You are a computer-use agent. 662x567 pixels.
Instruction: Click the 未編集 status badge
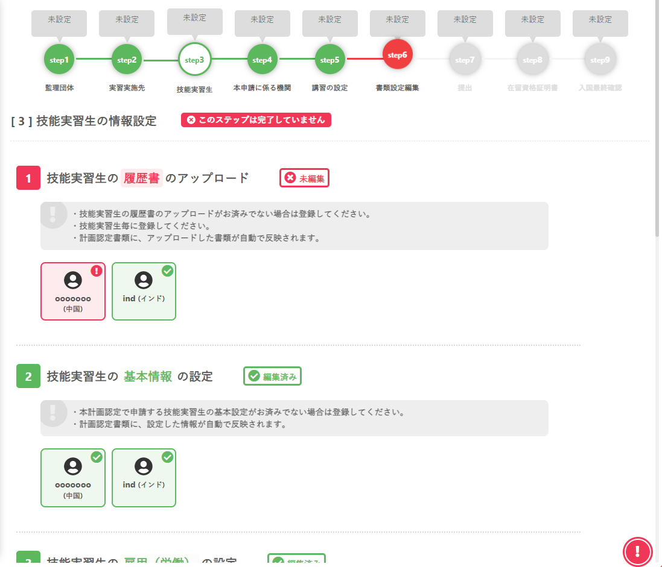[x=304, y=178]
